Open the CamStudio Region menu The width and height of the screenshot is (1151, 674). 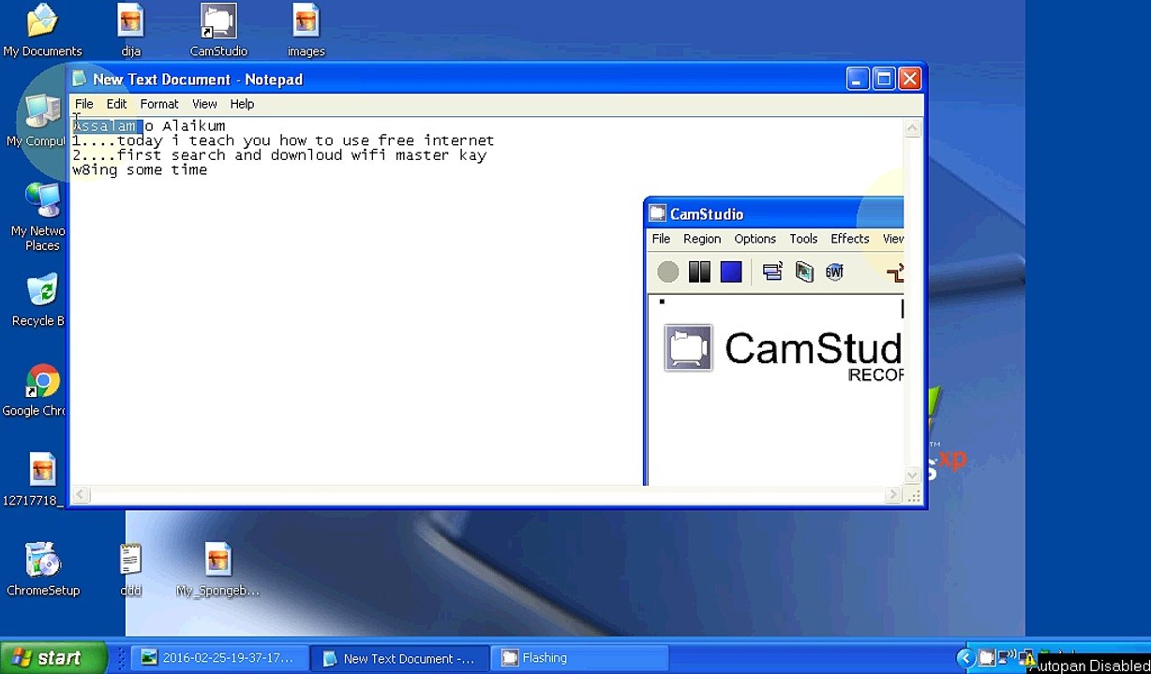tap(702, 239)
